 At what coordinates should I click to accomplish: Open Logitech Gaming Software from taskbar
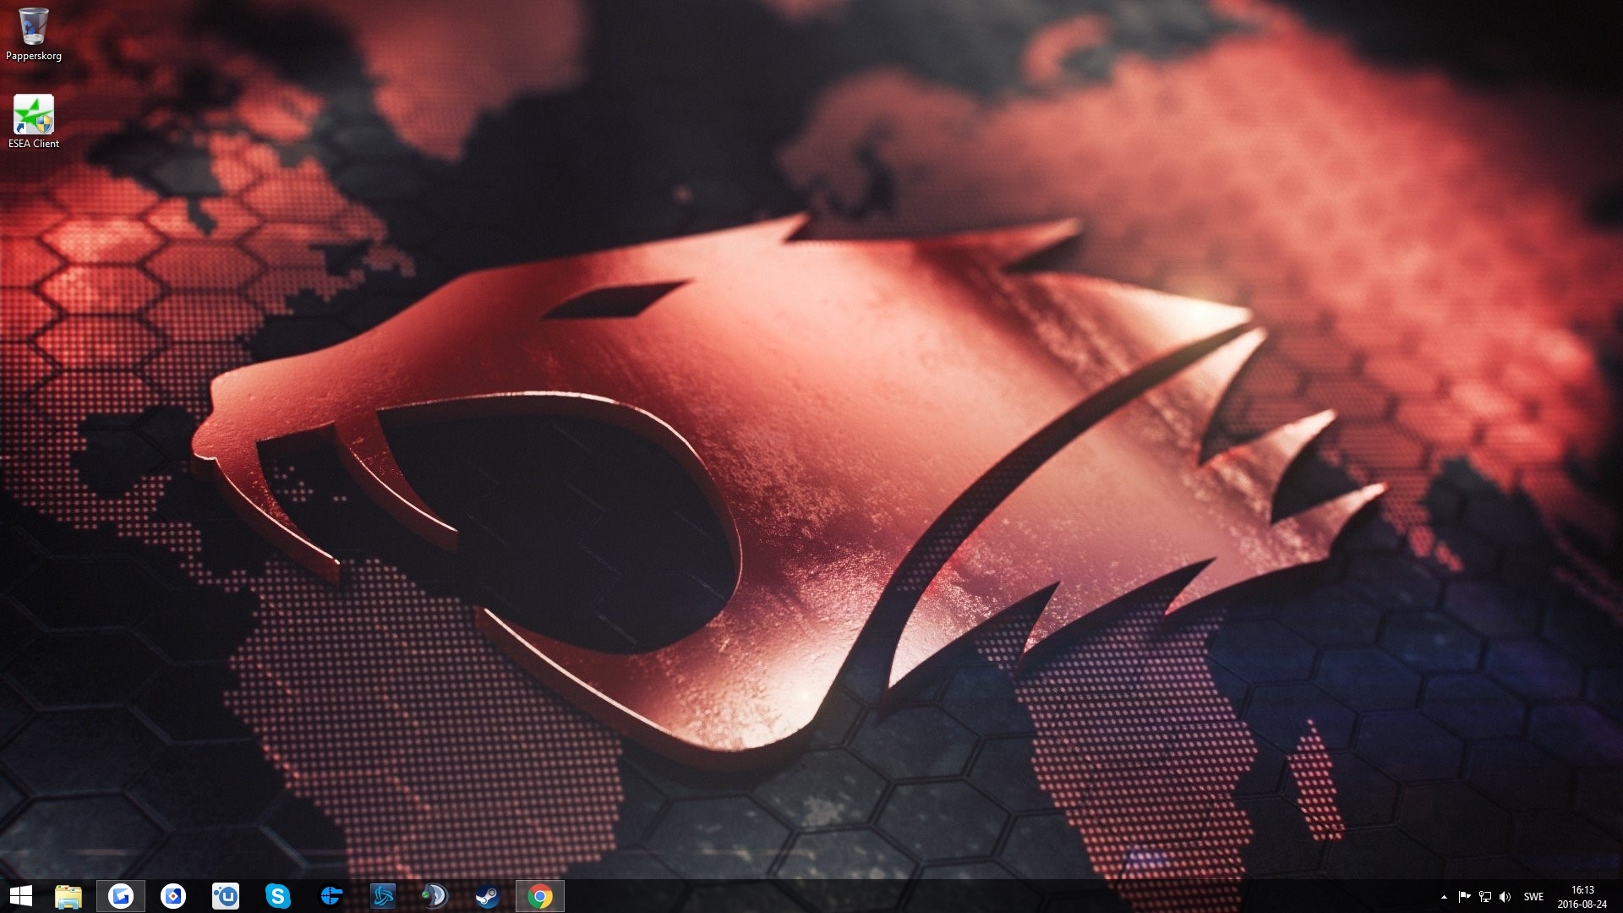tap(331, 896)
